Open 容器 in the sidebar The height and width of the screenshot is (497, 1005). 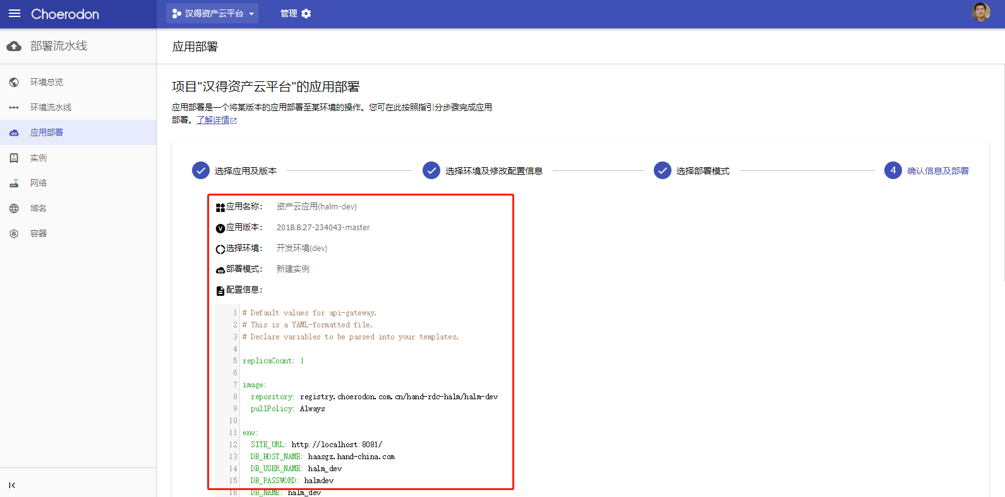pos(78,233)
